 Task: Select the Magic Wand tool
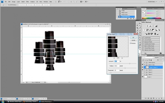[140, 26]
